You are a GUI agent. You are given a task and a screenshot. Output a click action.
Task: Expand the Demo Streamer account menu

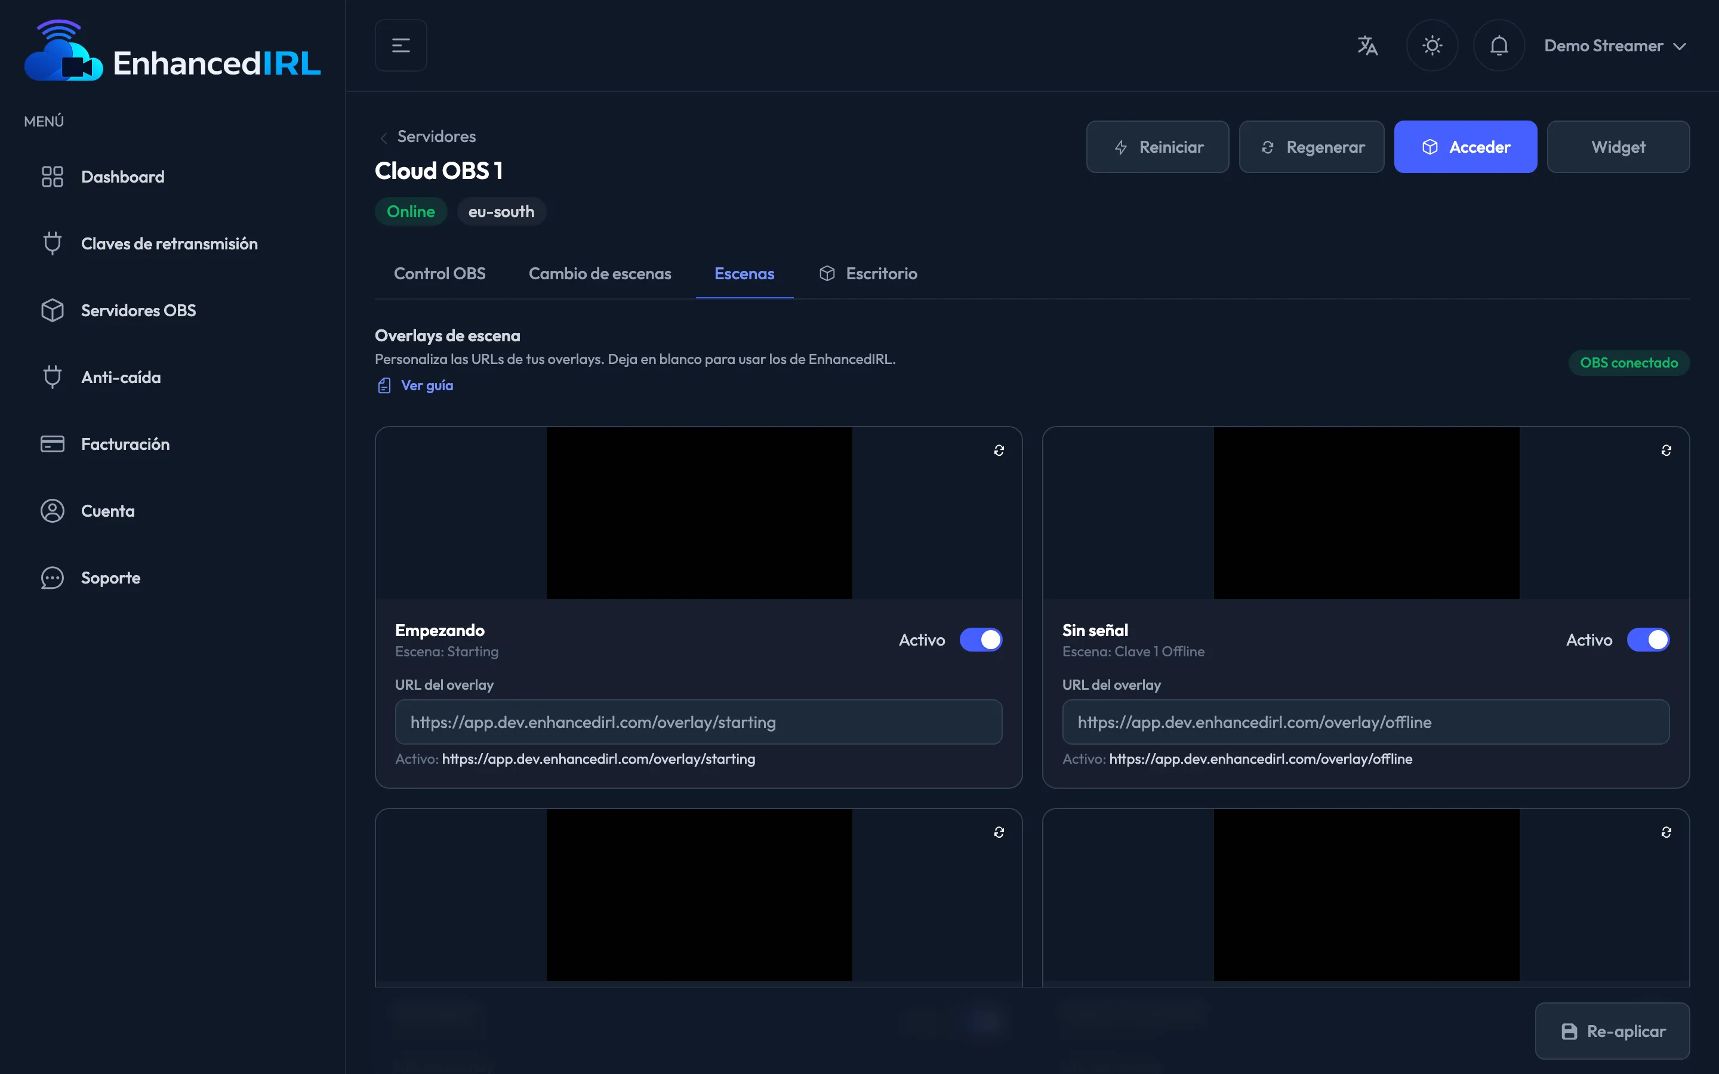(x=1615, y=45)
